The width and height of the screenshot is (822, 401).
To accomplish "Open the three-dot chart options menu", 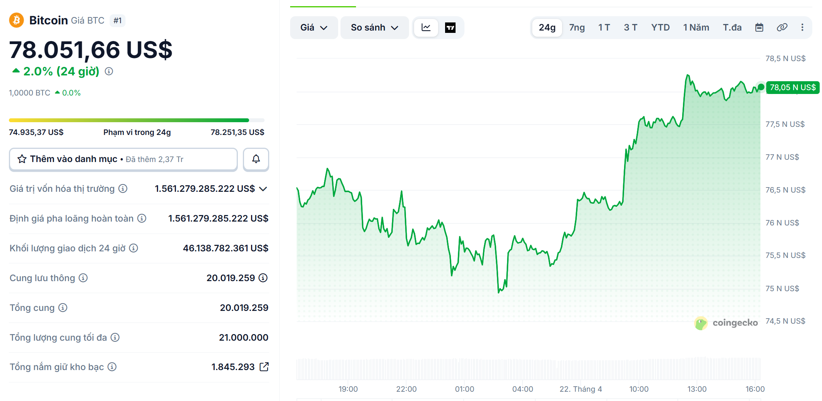I will click(803, 27).
